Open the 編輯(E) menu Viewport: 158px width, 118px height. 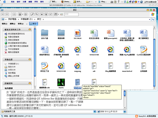13,24
